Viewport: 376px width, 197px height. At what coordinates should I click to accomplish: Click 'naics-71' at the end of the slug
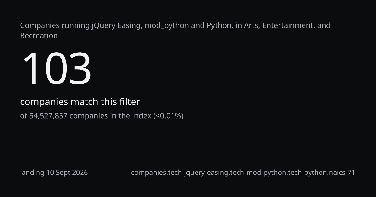pos(340,172)
